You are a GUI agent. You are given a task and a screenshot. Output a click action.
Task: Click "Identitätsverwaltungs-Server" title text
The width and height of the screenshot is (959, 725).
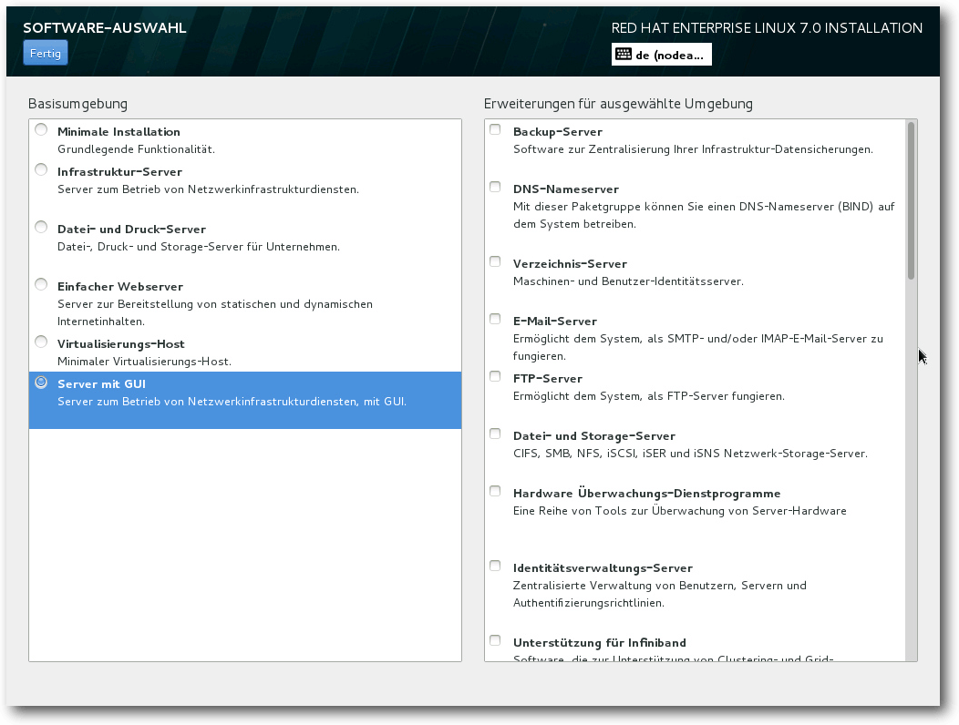pos(603,568)
